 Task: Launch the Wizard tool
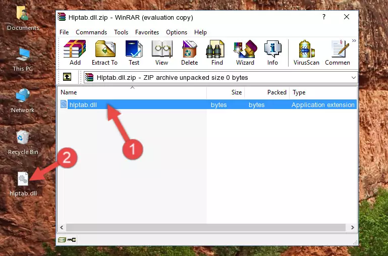pyautogui.click(x=245, y=53)
